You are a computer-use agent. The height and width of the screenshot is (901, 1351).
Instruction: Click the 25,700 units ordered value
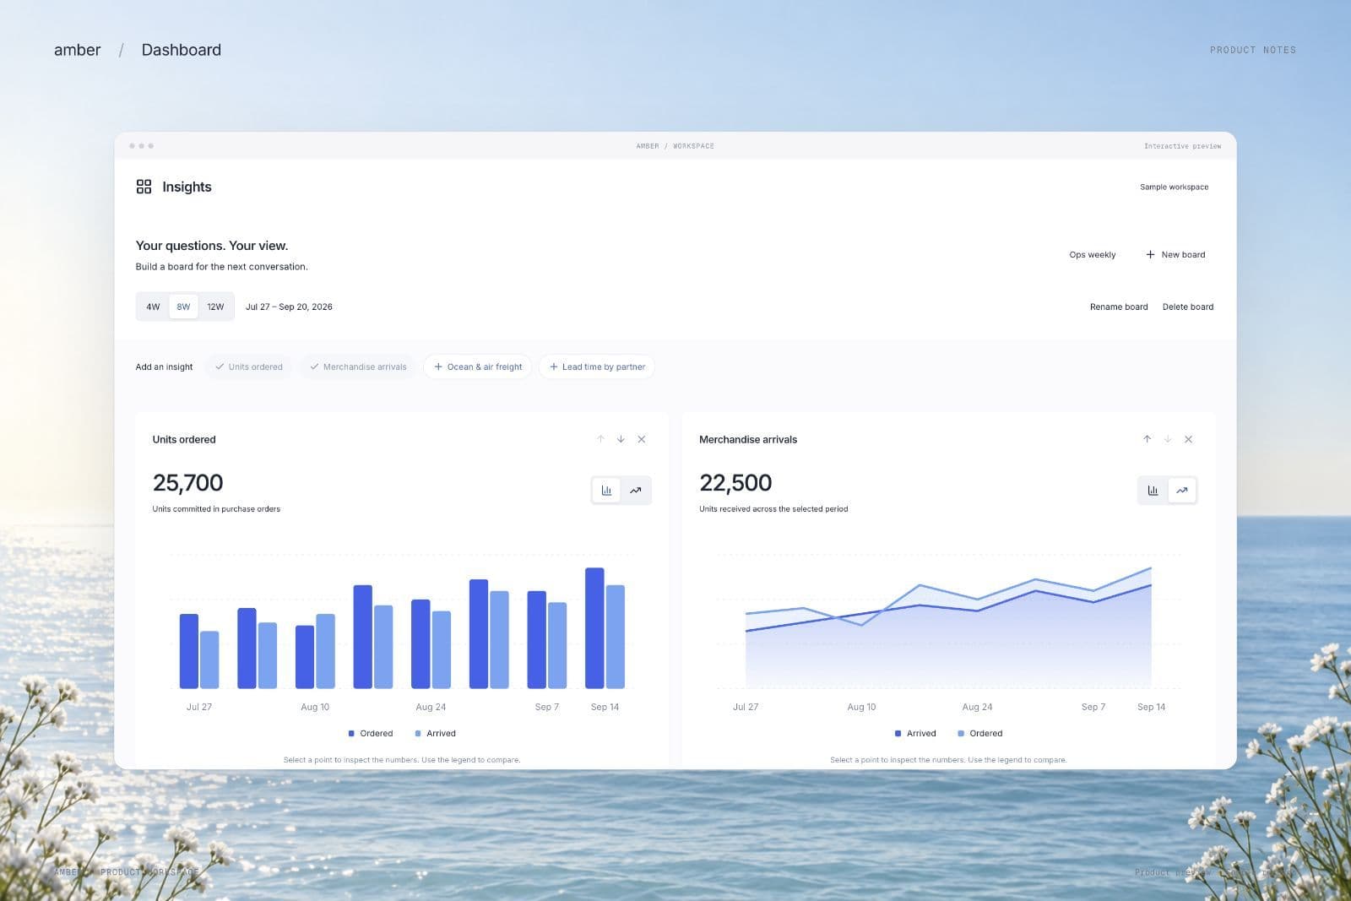(187, 482)
